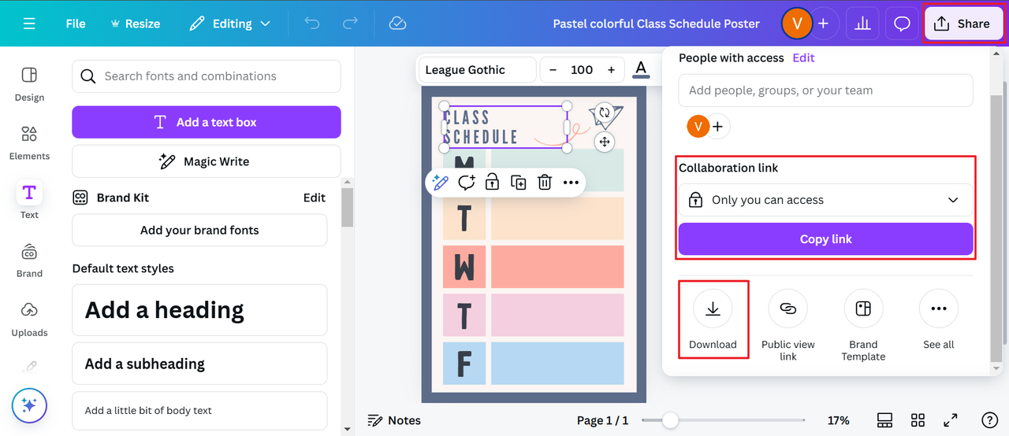1009x436 pixels.
Task: Expand the Only you can access dropdown
Action: point(825,200)
